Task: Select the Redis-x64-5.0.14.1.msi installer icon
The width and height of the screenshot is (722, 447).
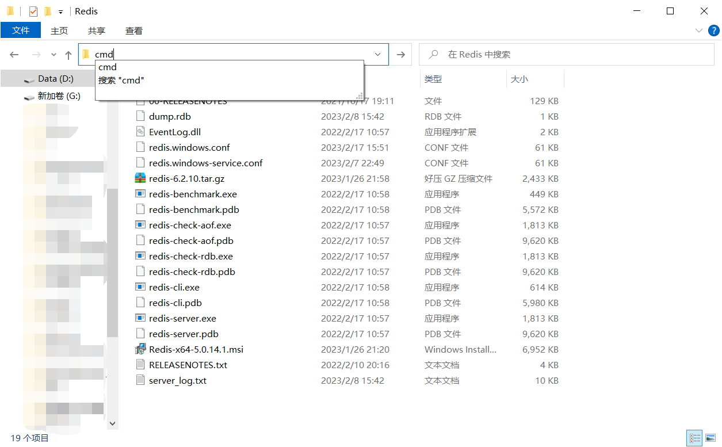Action: click(140, 349)
